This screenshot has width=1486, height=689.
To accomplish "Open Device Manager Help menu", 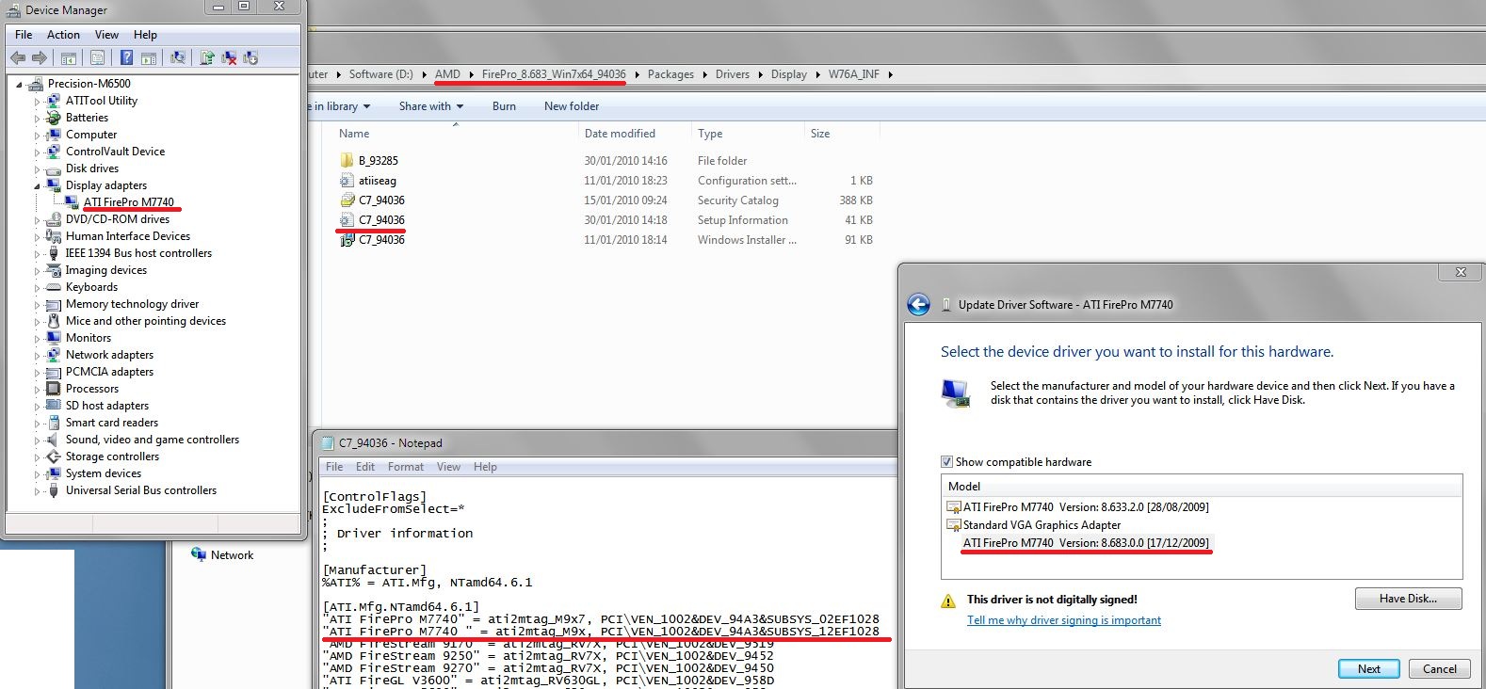I will click(x=145, y=35).
